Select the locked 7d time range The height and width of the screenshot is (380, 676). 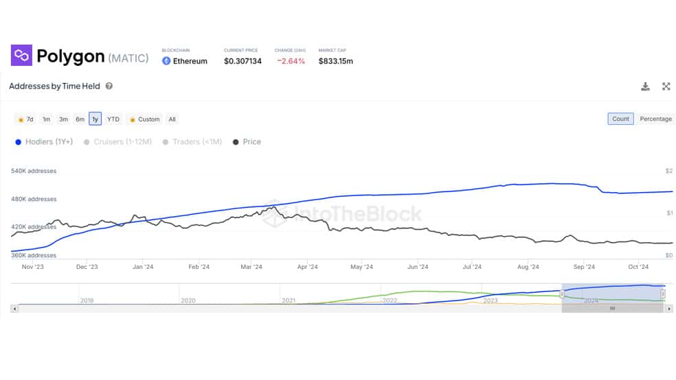[26, 119]
